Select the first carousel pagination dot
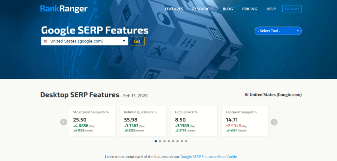The image size is (337, 161). 156,141
